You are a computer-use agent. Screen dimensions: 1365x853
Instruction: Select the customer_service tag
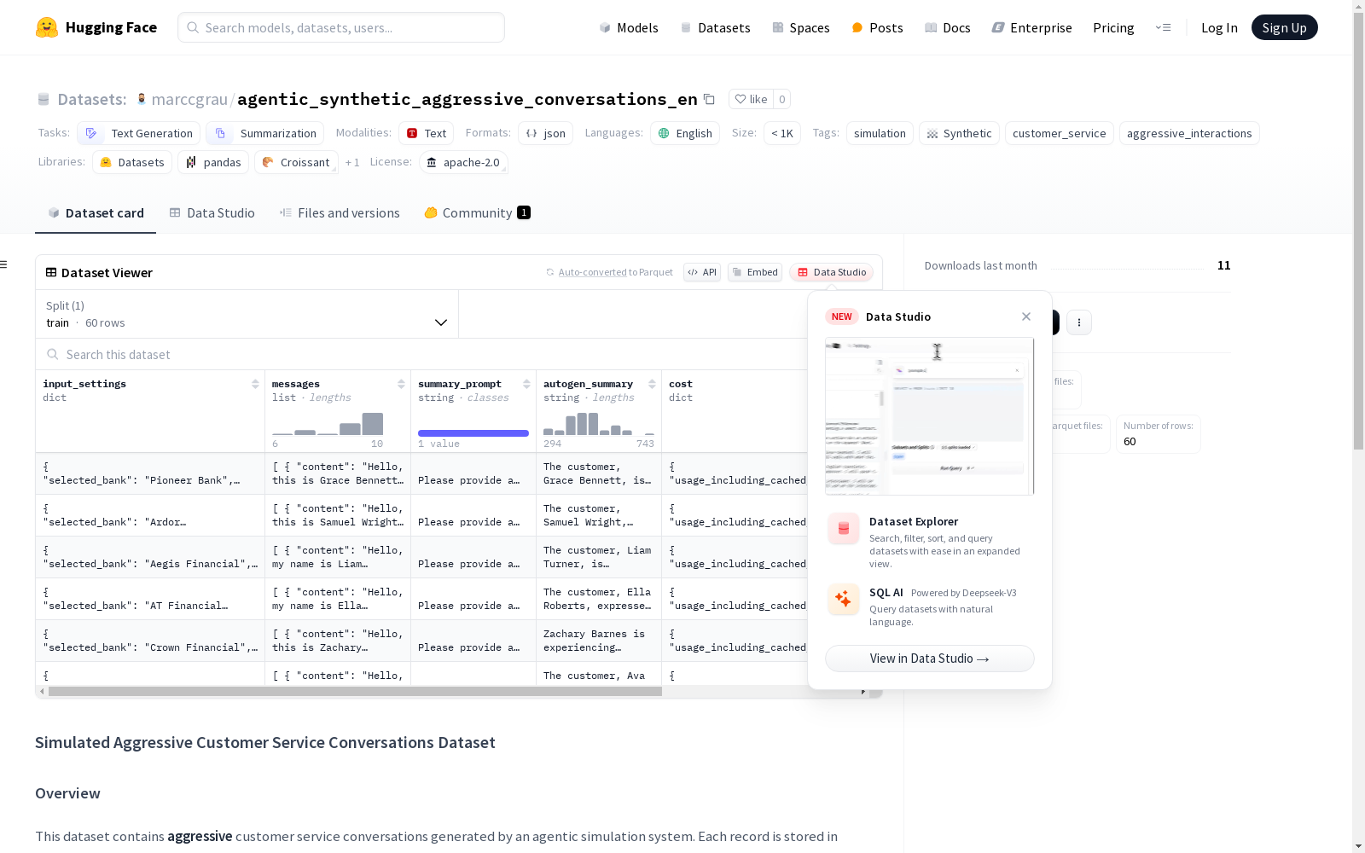tap(1059, 133)
